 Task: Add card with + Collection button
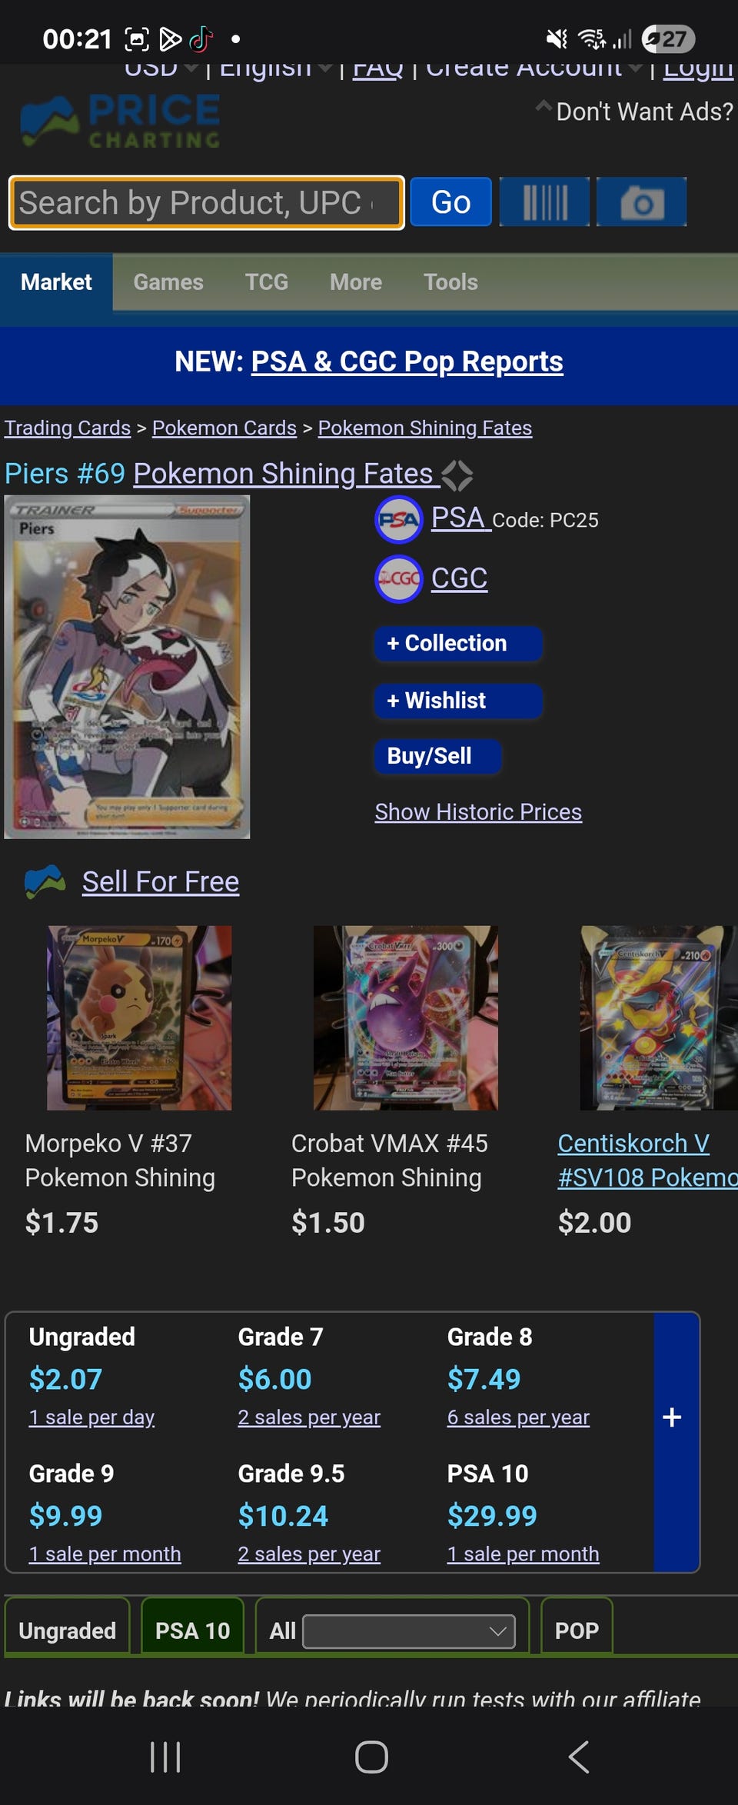pyautogui.click(x=458, y=644)
